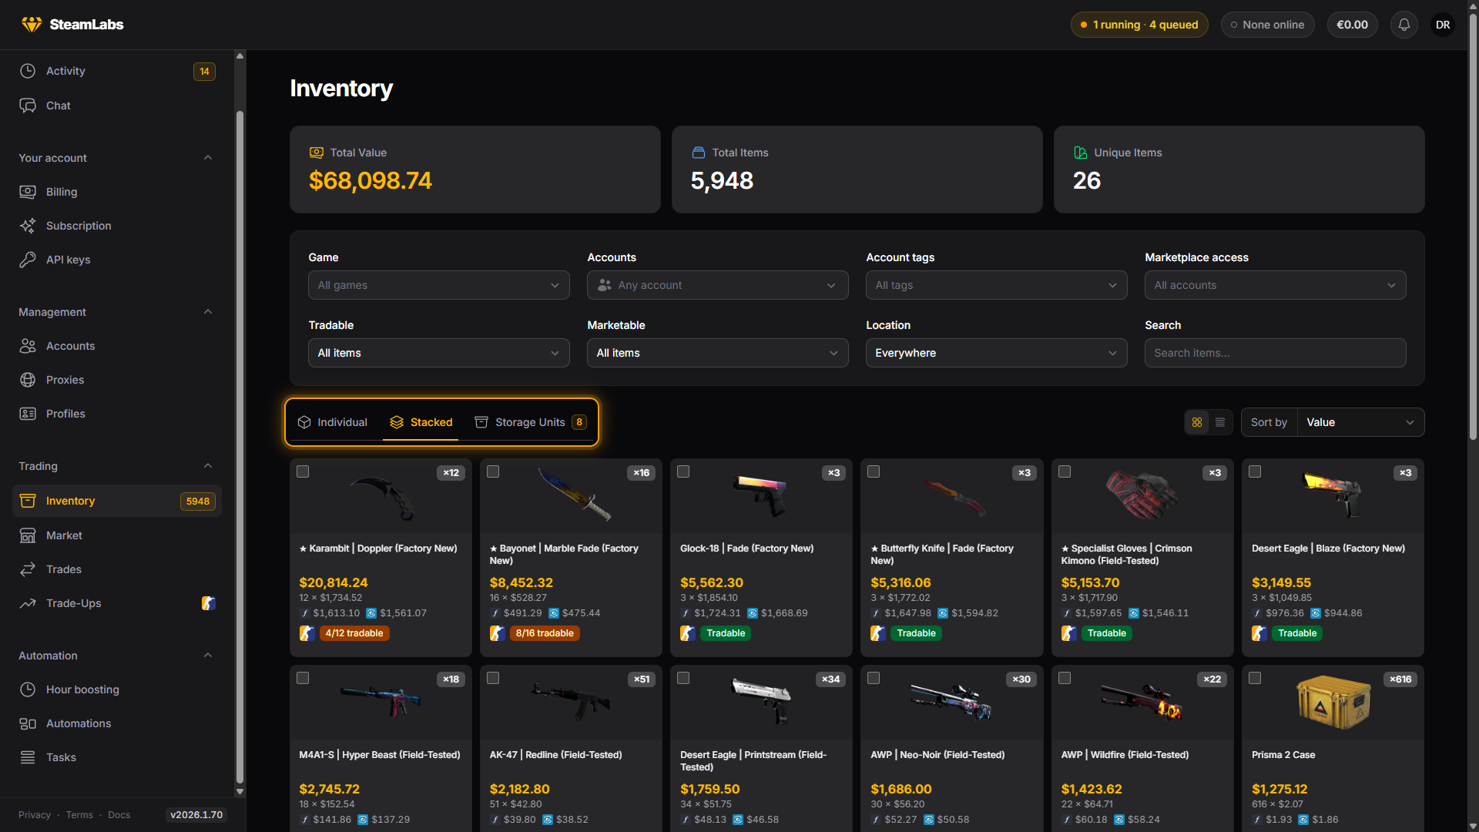Open the Privacy link
Image resolution: width=1479 pixels, height=832 pixels.
pos(35,815)
